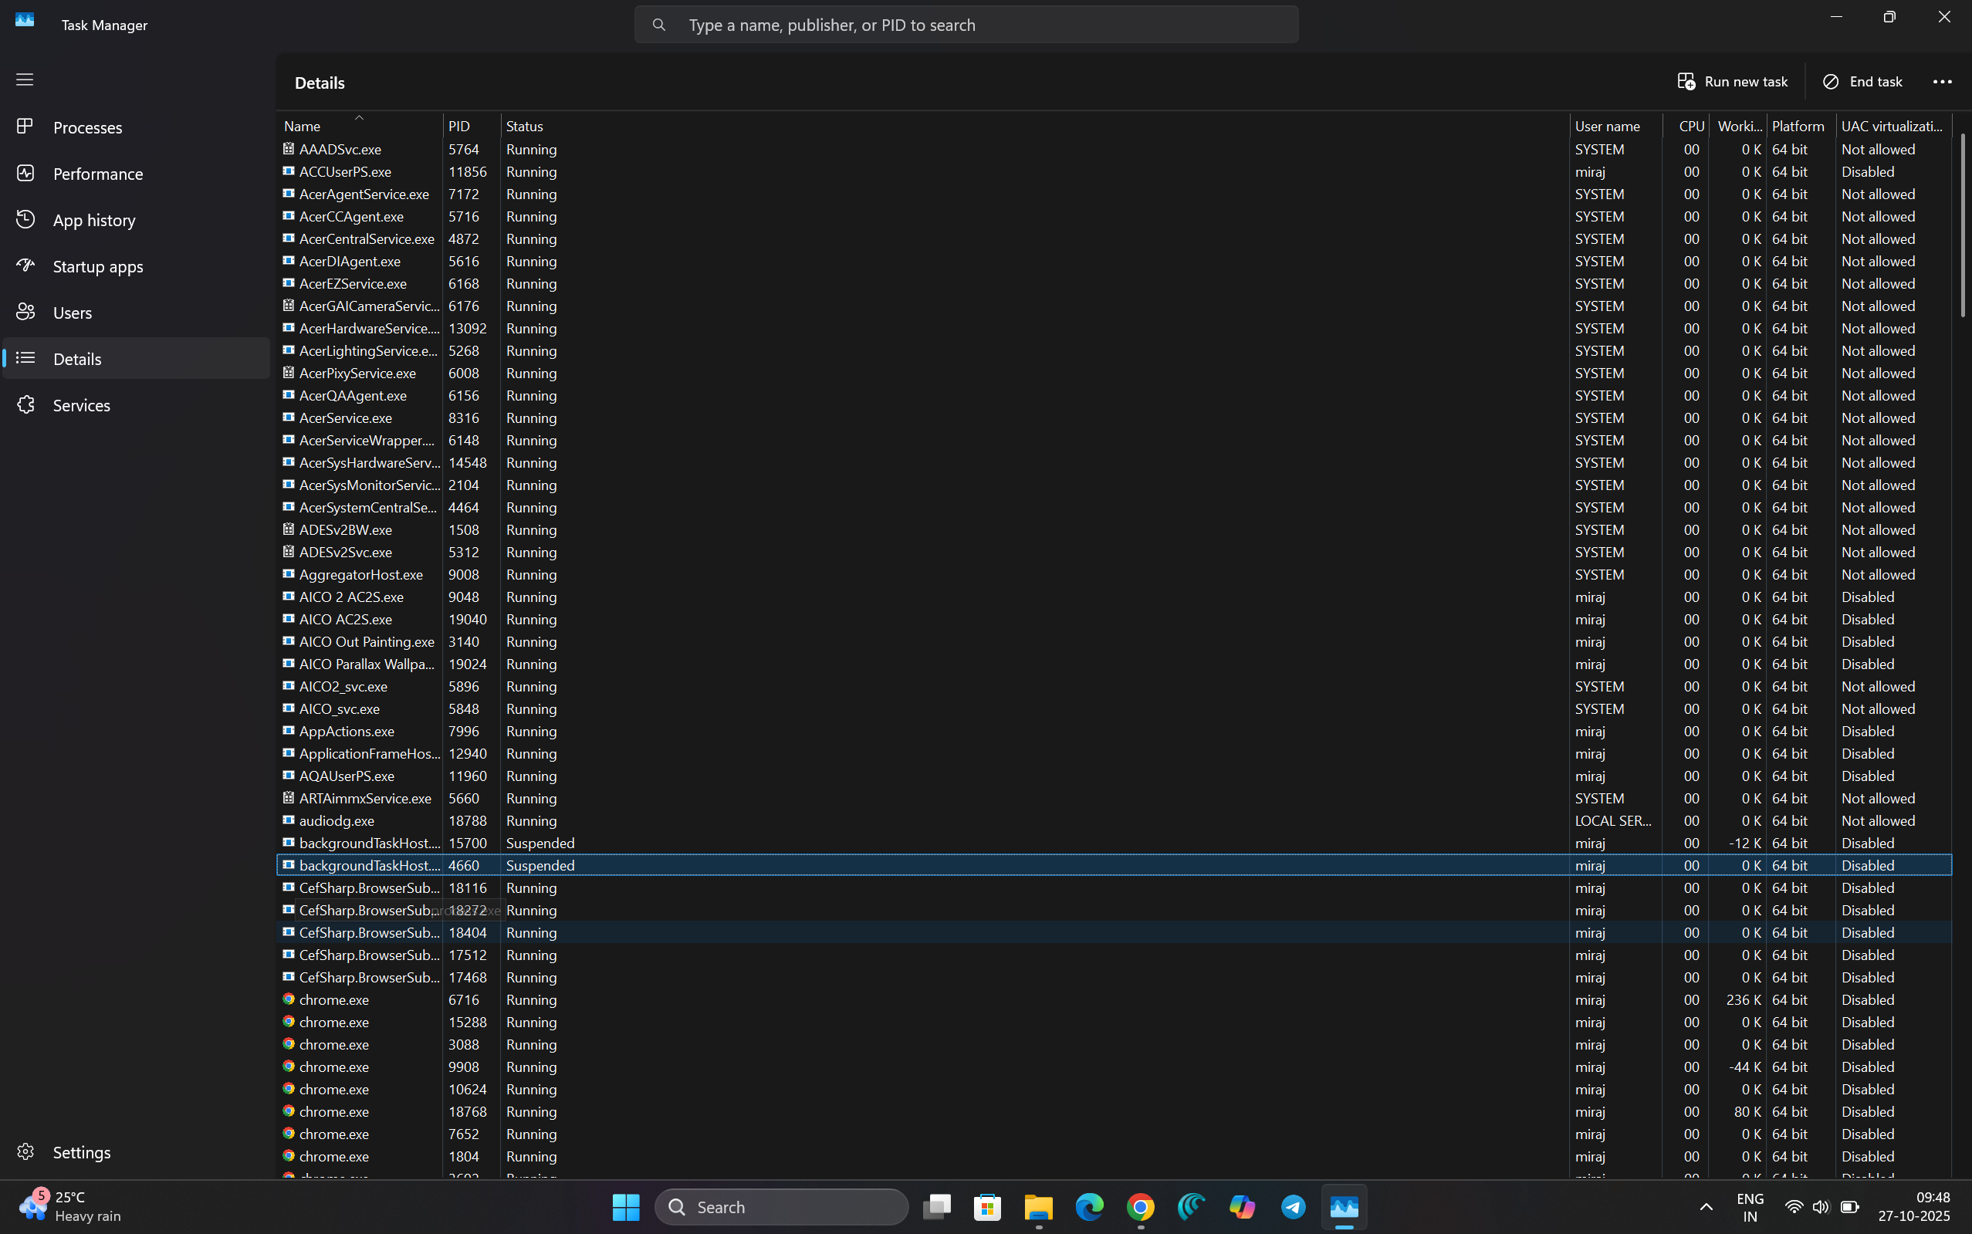Click the Run new task button

[1732, 82]
